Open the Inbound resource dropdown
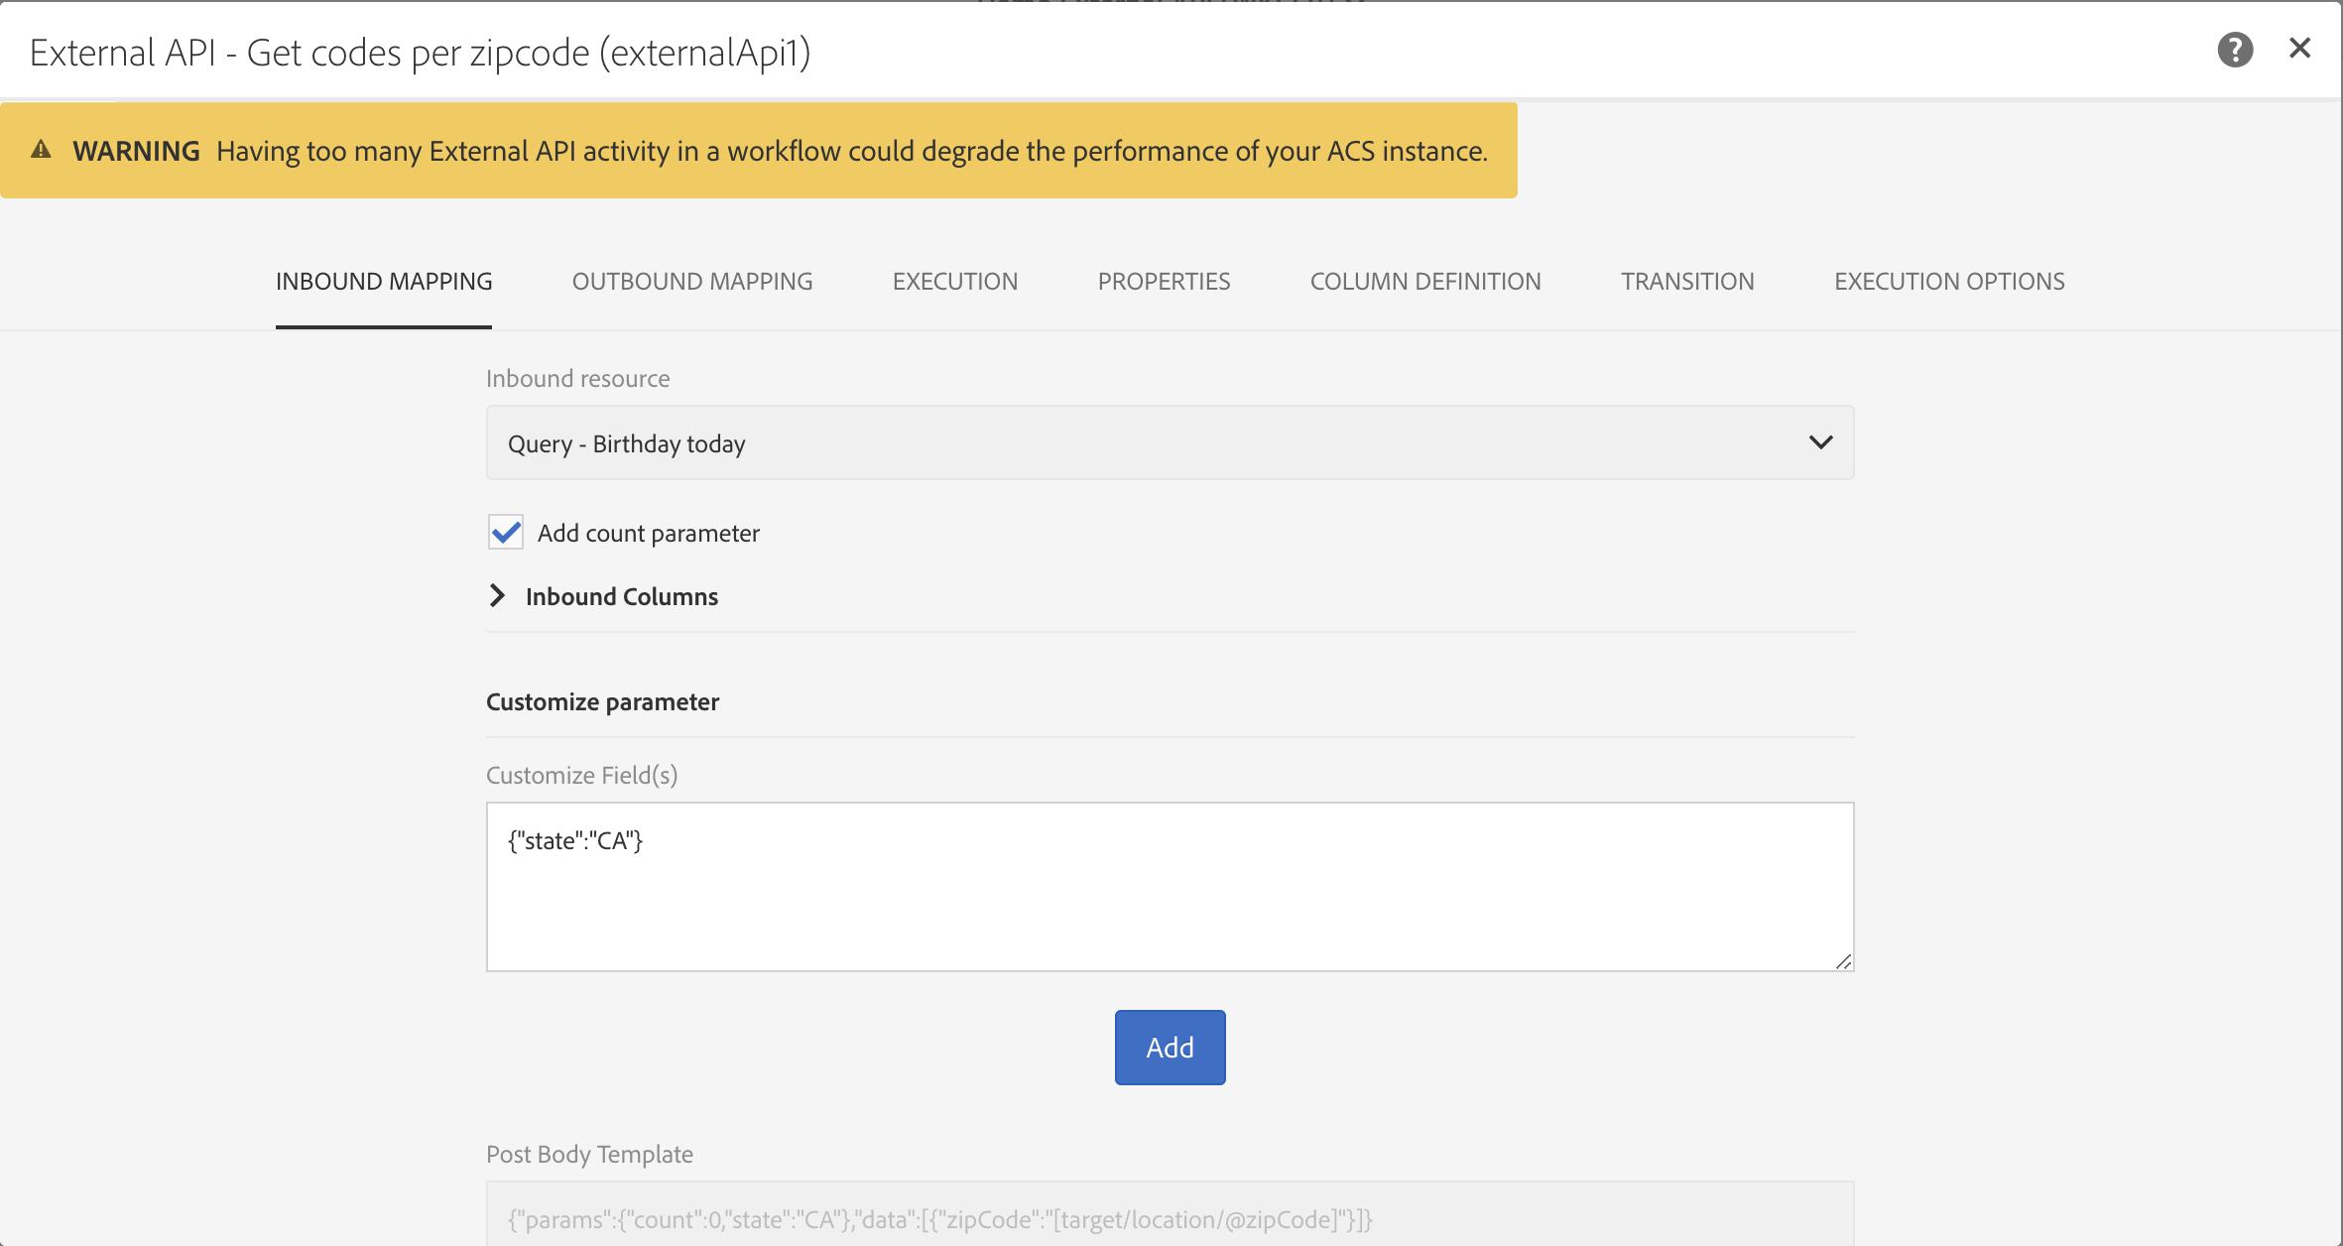This screenshot has width=2343, height=1246. tap(1169, 442)
